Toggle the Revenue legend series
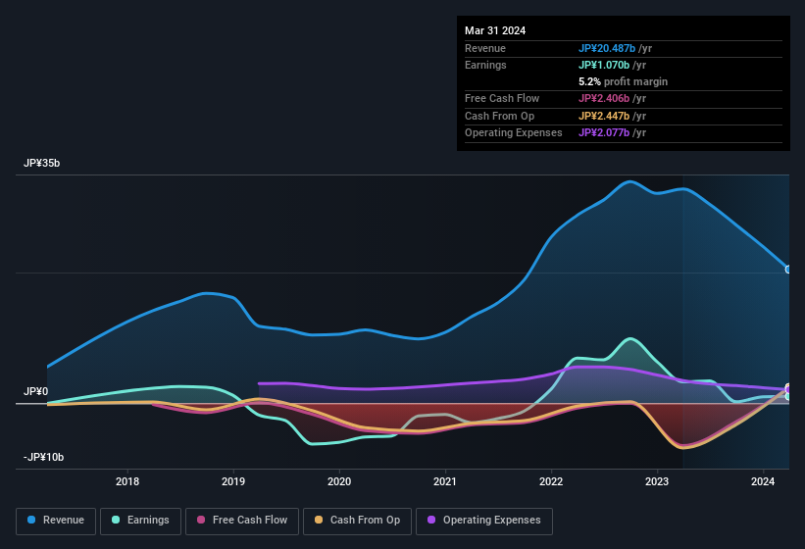This screenshot has height=549, width=805. [x=56, y=521]
